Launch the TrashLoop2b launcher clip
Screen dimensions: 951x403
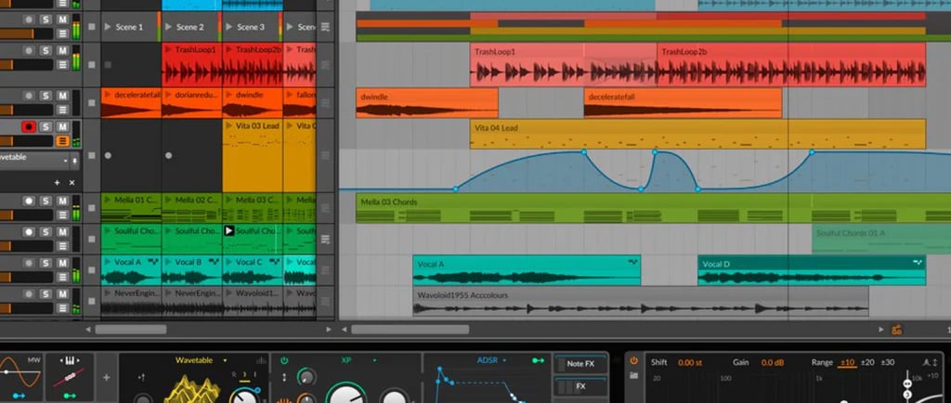228,50
